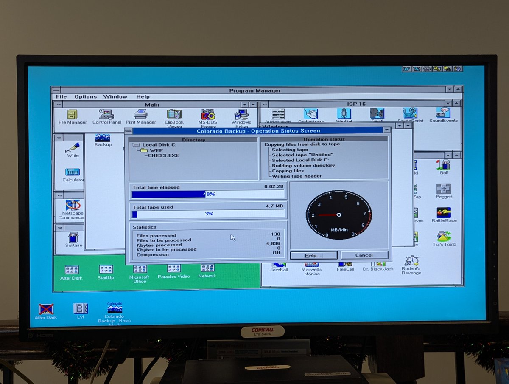Click the 'Compression' statistics row
The image size is (509, 384).
click(208, 254)
